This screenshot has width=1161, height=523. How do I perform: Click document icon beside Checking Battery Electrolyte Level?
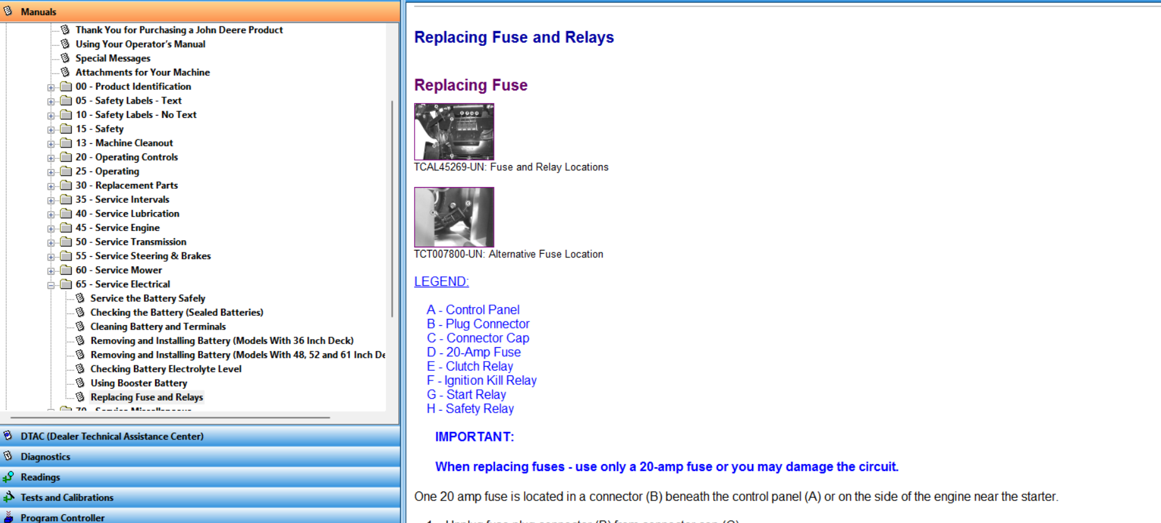80,369
